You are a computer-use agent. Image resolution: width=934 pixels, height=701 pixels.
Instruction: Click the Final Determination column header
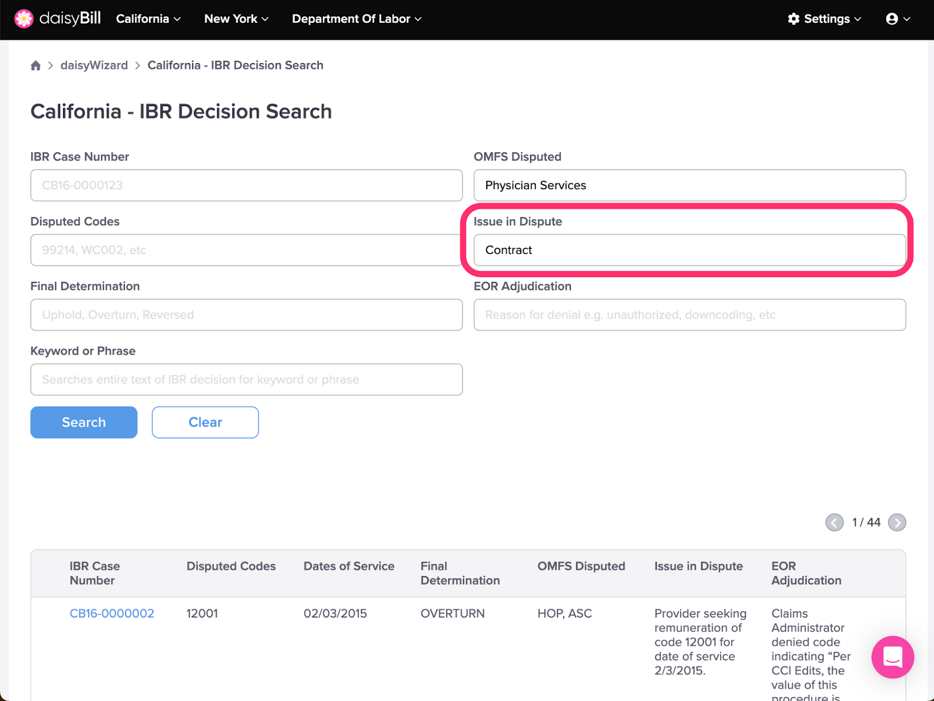tap(460, 573)
